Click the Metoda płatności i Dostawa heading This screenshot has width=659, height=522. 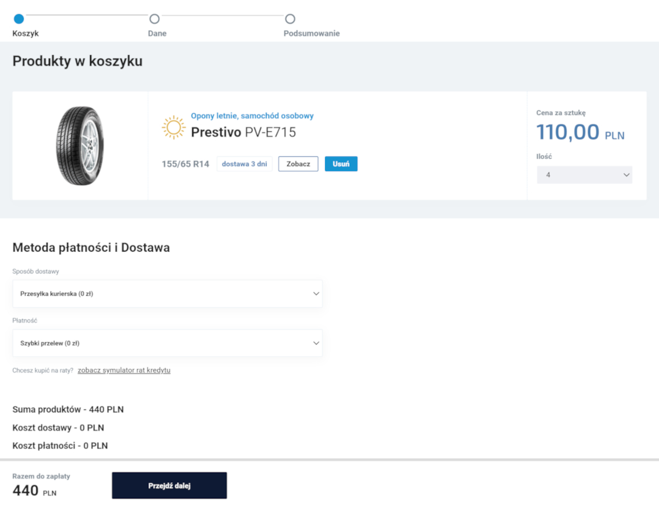coord(91,248)
